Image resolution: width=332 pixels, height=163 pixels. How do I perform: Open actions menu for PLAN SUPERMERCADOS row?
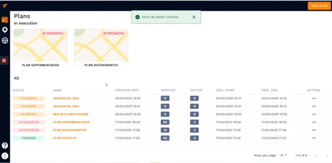pyautogui.click(x=314, y=122)
